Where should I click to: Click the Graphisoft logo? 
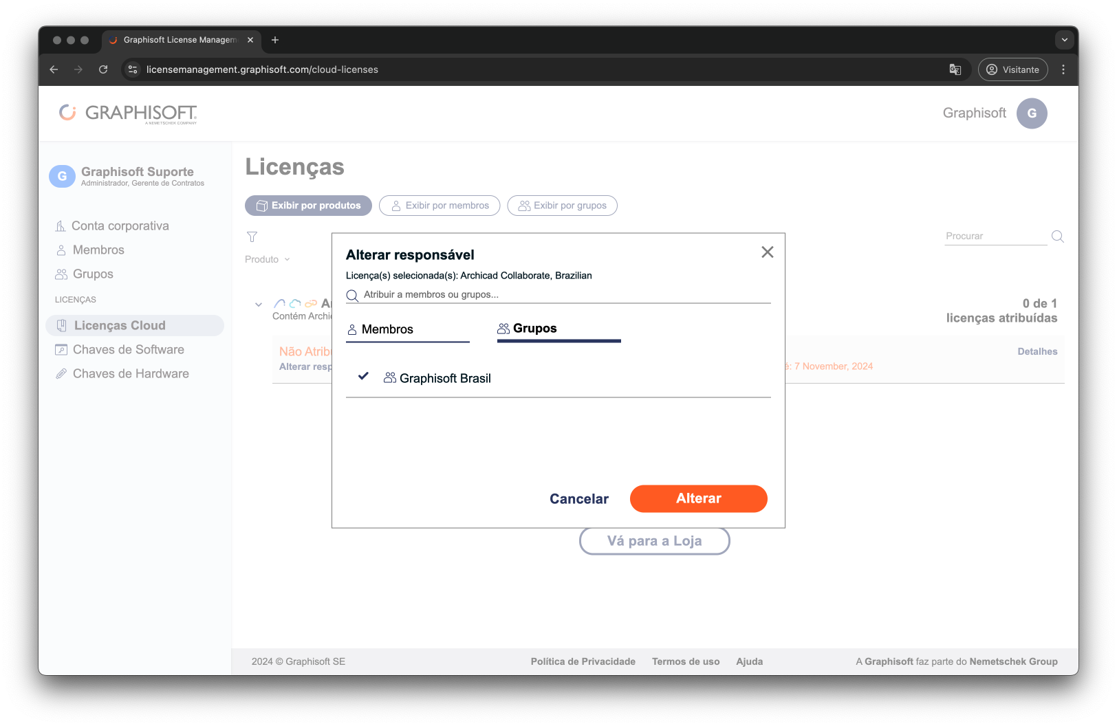point(129,113)
